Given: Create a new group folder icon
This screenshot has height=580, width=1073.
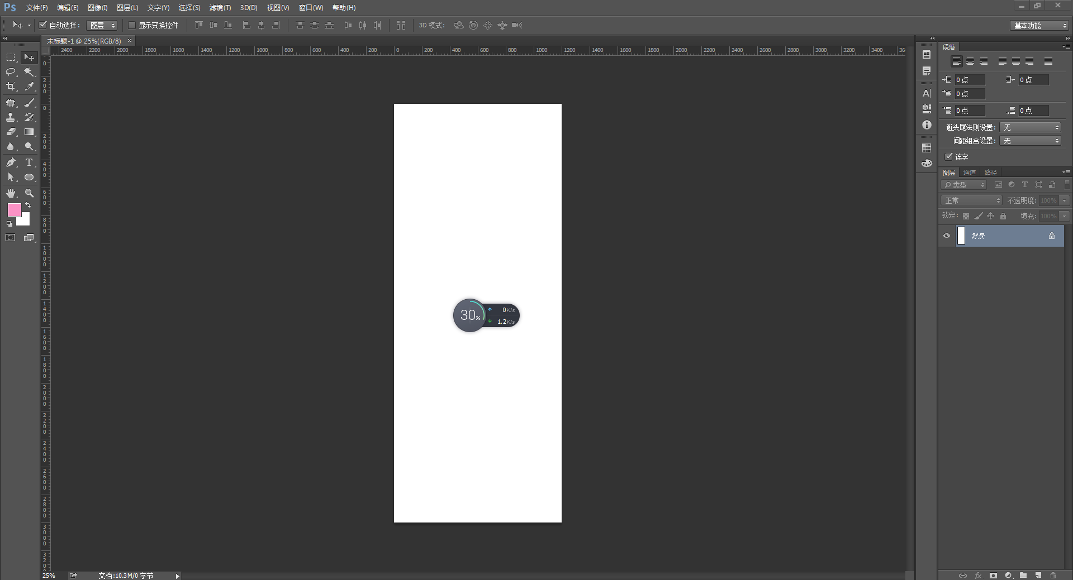Looking at the screenshot, I should pyautogui.click(x=1023, y=576).
